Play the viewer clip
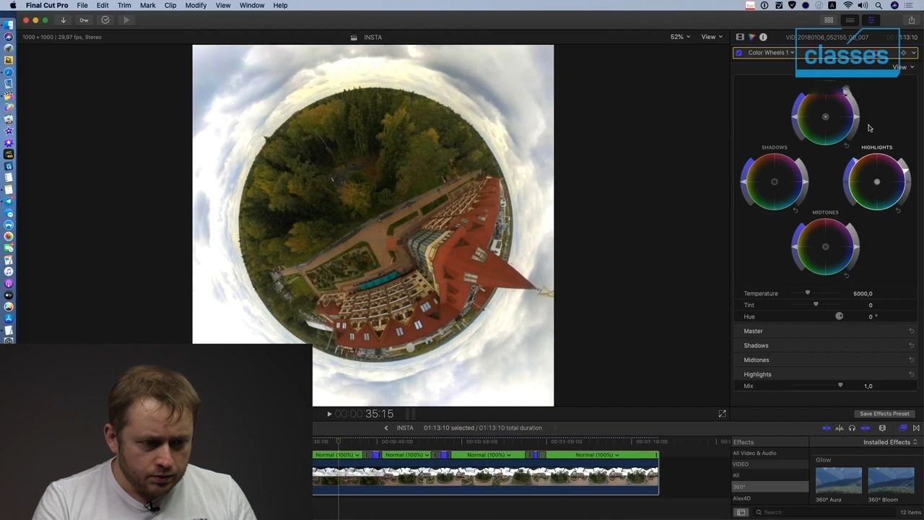 click(x=329, y=414)
